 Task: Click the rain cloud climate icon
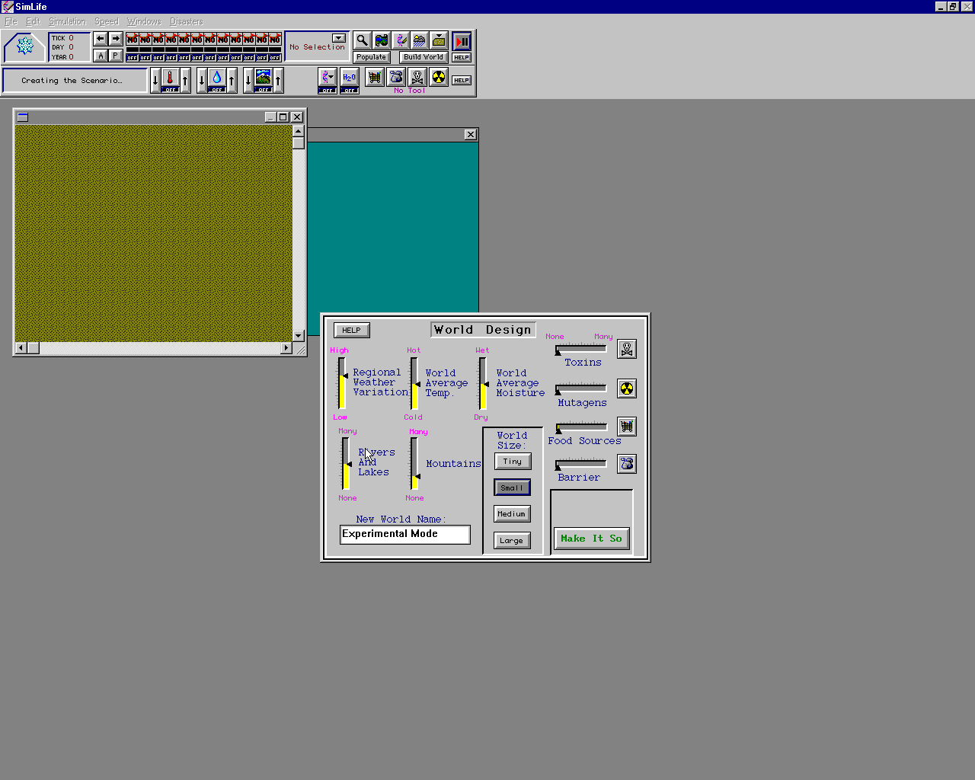[419, 40]
